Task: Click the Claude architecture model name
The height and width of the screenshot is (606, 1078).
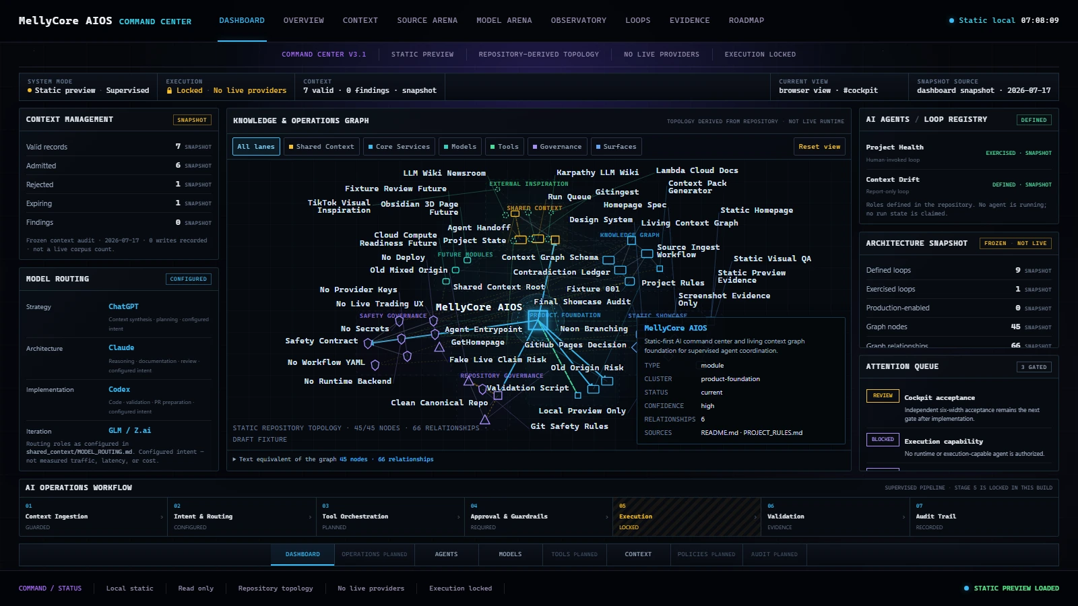Action: coord(121,347)
